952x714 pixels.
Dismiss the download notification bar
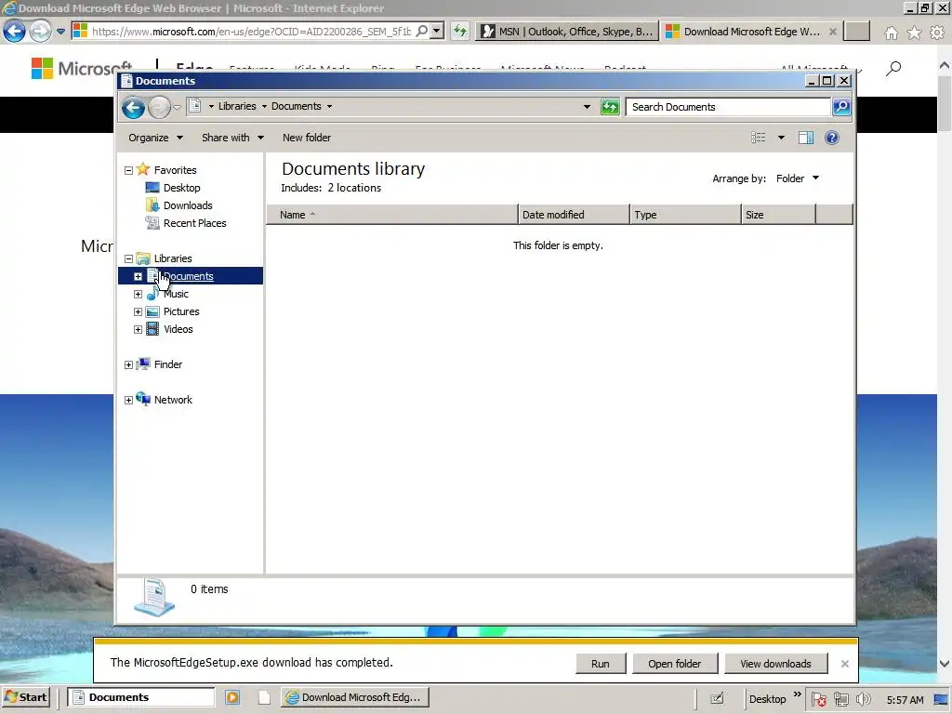pyautogui.click(x=844, y=664)
